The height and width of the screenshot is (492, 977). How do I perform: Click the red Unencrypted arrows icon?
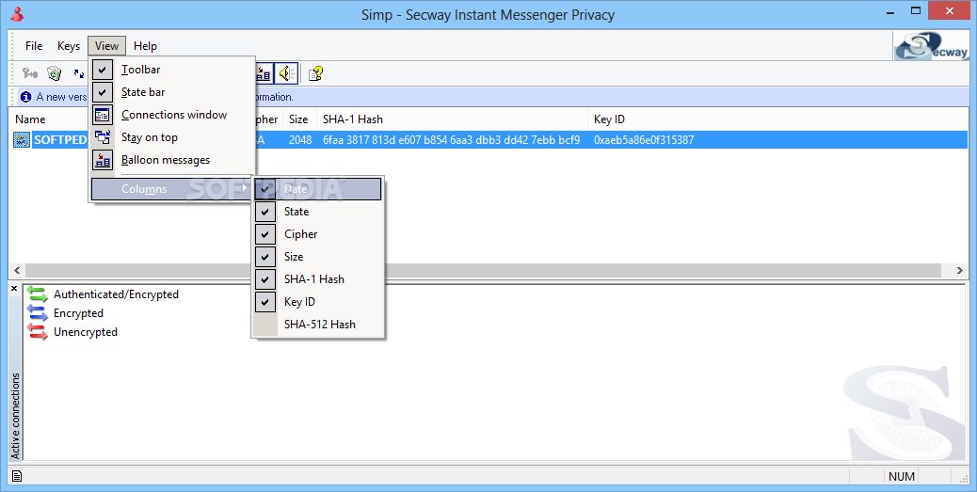pos(38,331)
